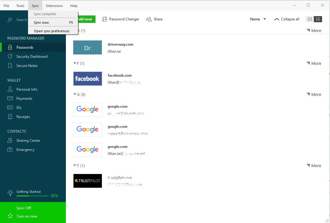This screenshot has width=330, height=223.
Task: Open Emergency label
Action: [x=25, y=150]
